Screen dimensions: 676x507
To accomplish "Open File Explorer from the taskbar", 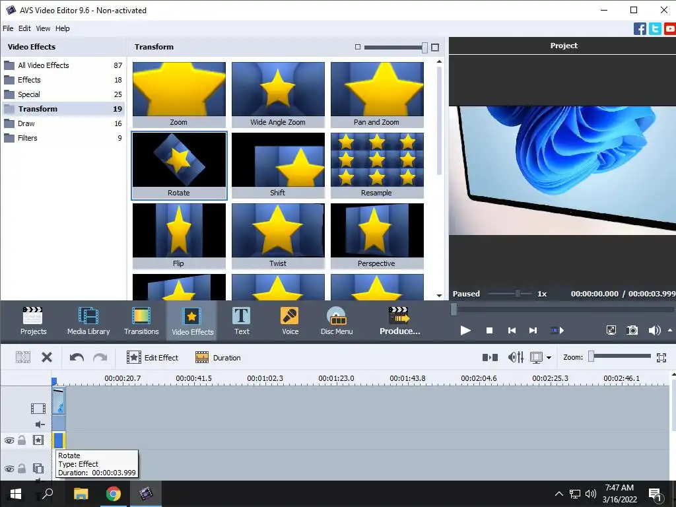I will click(81, 494).
